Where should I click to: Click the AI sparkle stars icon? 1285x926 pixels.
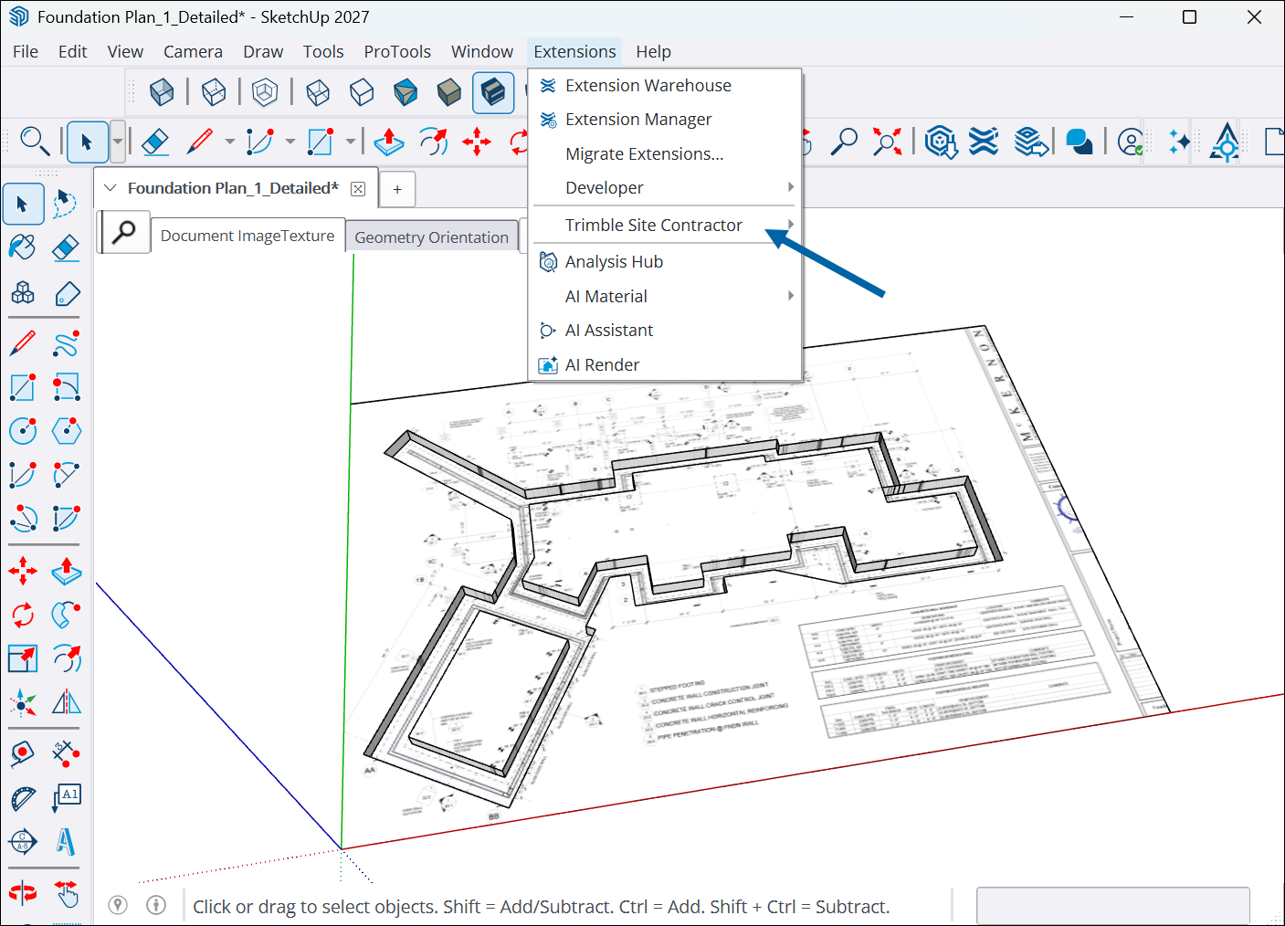click(x=1179, y=142)
